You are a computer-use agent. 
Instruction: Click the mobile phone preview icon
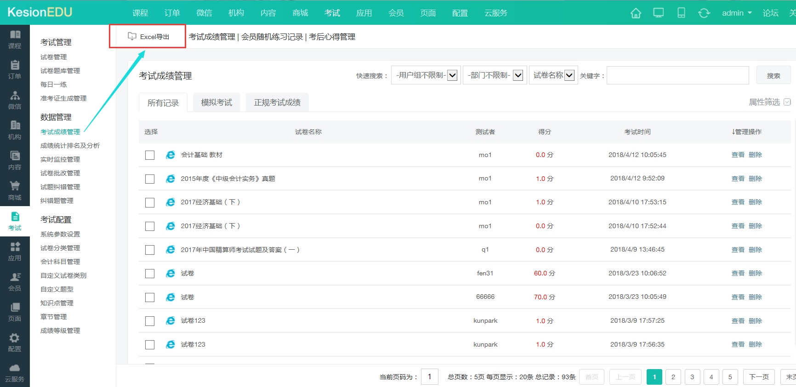coord(681,13)
